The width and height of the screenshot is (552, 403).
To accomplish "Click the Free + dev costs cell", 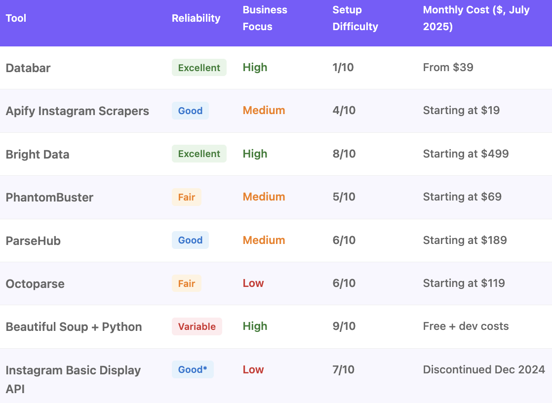I will pos(466,326).
